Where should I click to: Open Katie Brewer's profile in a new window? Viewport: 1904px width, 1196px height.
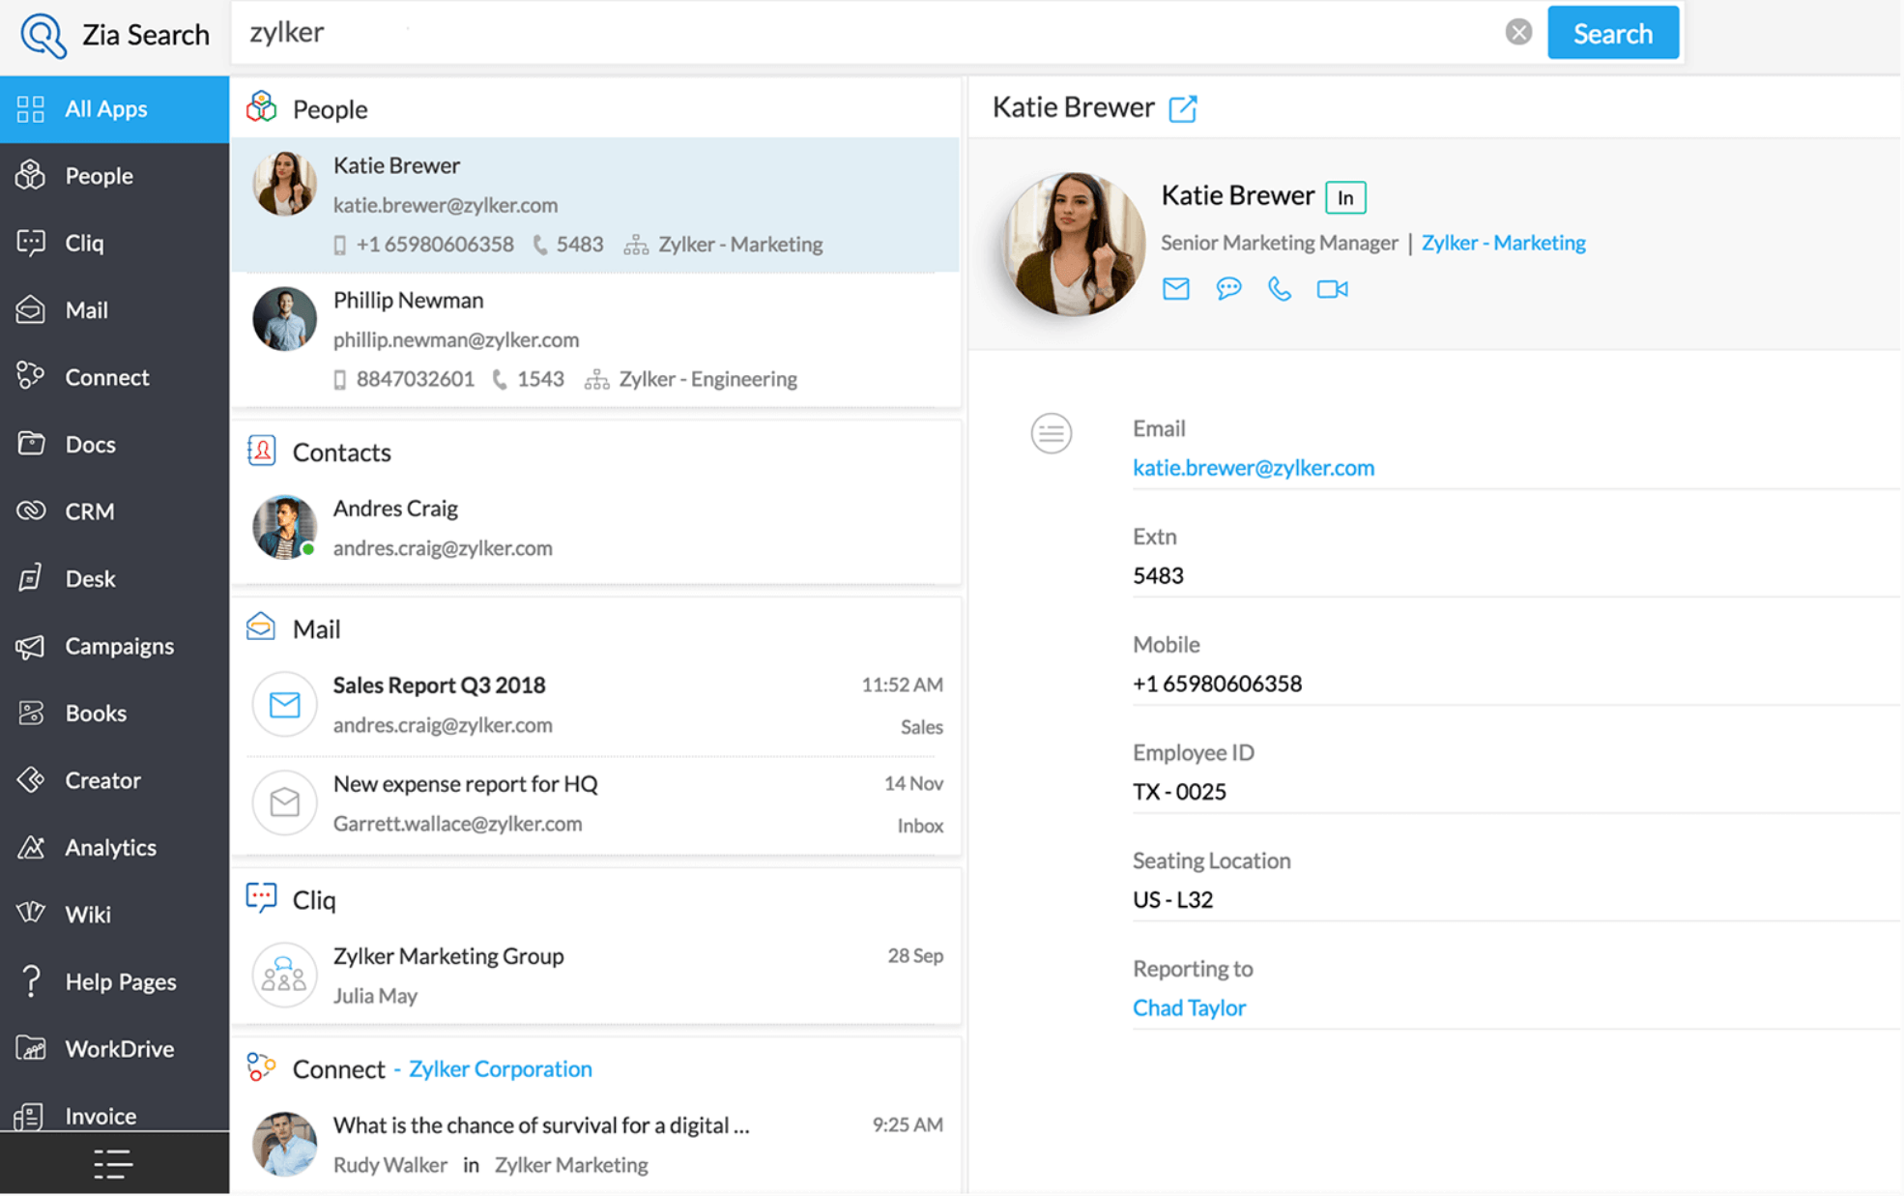[1184, 108]
